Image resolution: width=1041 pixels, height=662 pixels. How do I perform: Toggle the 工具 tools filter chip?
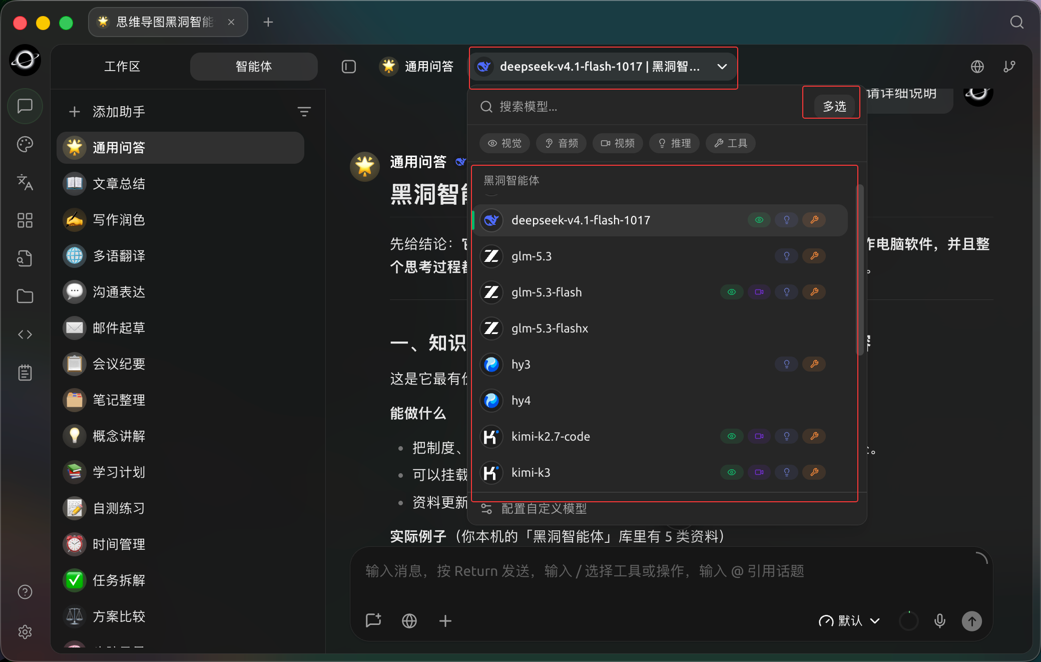731,143
